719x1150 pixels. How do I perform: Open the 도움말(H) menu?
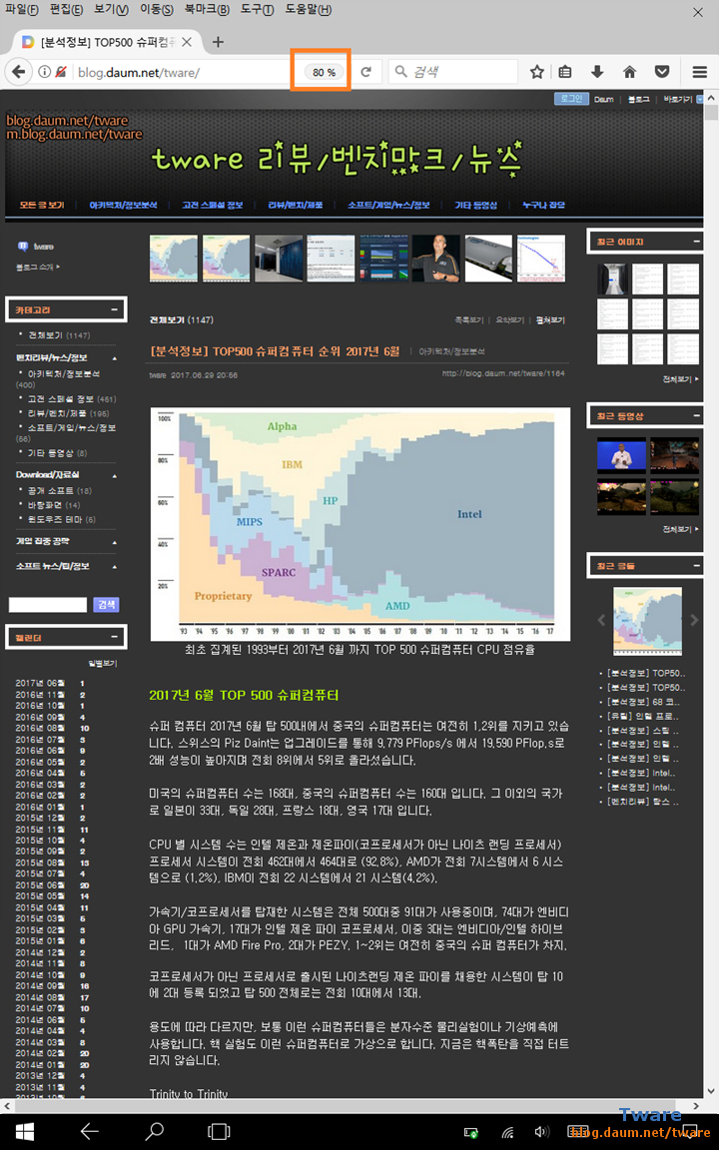(309, 10)
